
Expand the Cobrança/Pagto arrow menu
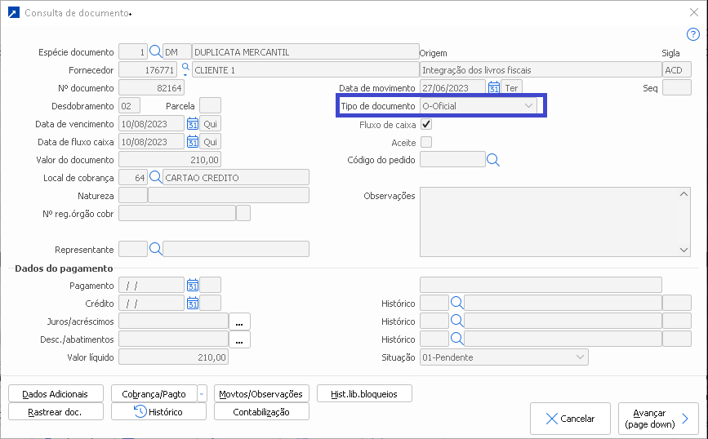[x=202, y=393]
